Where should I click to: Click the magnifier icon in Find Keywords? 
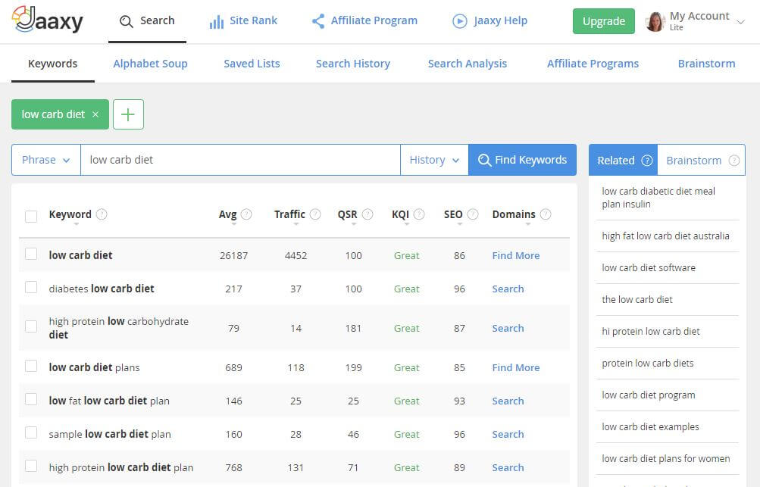[484, 160]
